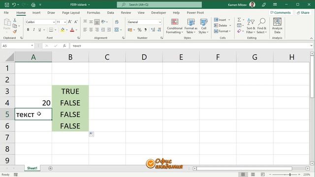Toggle Bold formatting
Image resolution: width=315 pixels, height=177 pixels.
click(x=28, y=29)
